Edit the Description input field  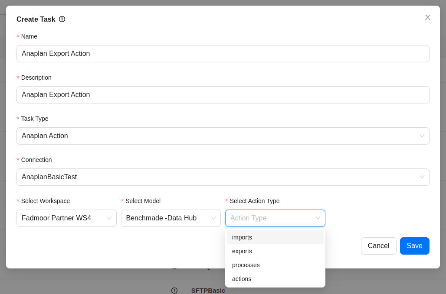(223, 95)
